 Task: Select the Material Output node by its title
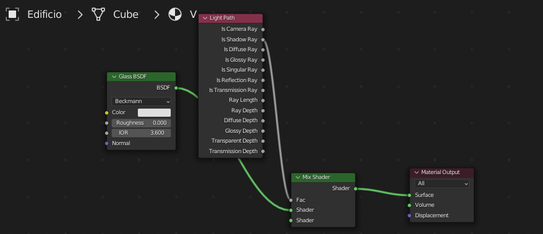click(440, 172)
